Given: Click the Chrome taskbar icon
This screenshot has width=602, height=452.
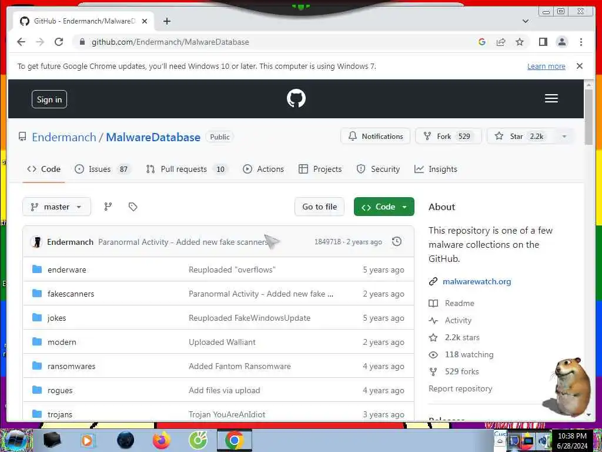Looking at the screenshot, I should (x=234, y=440).
